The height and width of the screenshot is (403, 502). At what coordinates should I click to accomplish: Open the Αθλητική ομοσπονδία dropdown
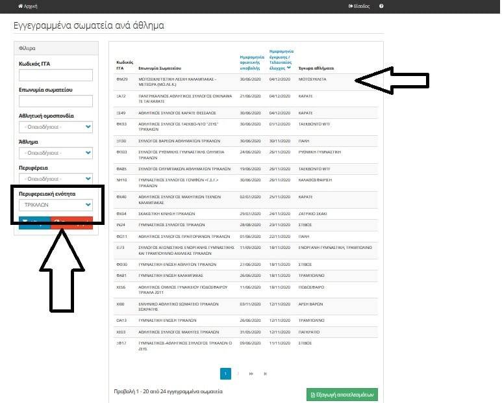click(56, 127)
